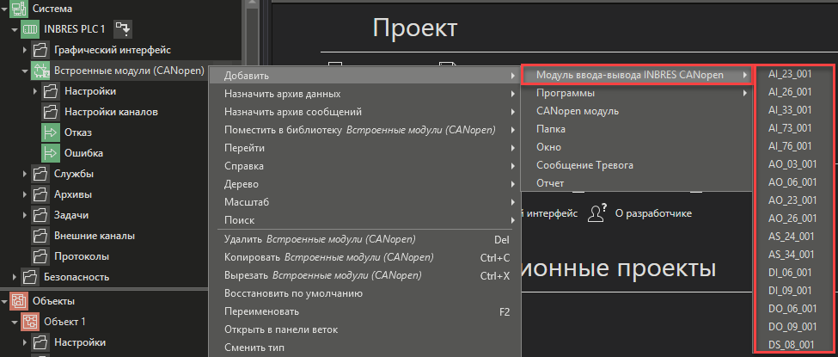Image resolution: width=838 pixels, height=357 pixels.
Task: Click the Внешние каналы folder icon
Action: point(40,236)
